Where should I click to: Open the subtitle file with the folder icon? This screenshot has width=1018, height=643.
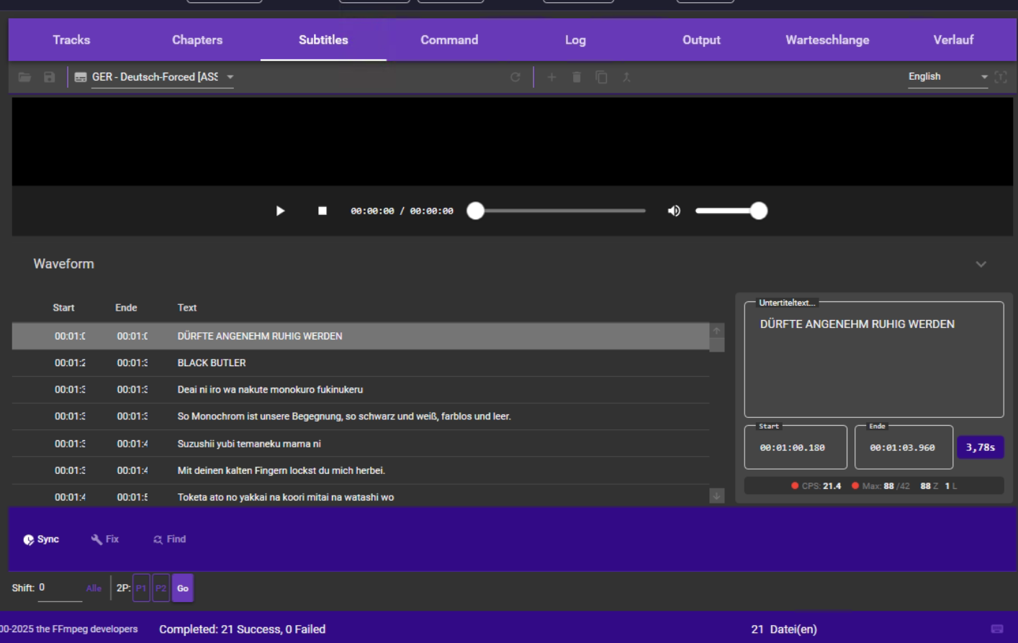point(24,77)
